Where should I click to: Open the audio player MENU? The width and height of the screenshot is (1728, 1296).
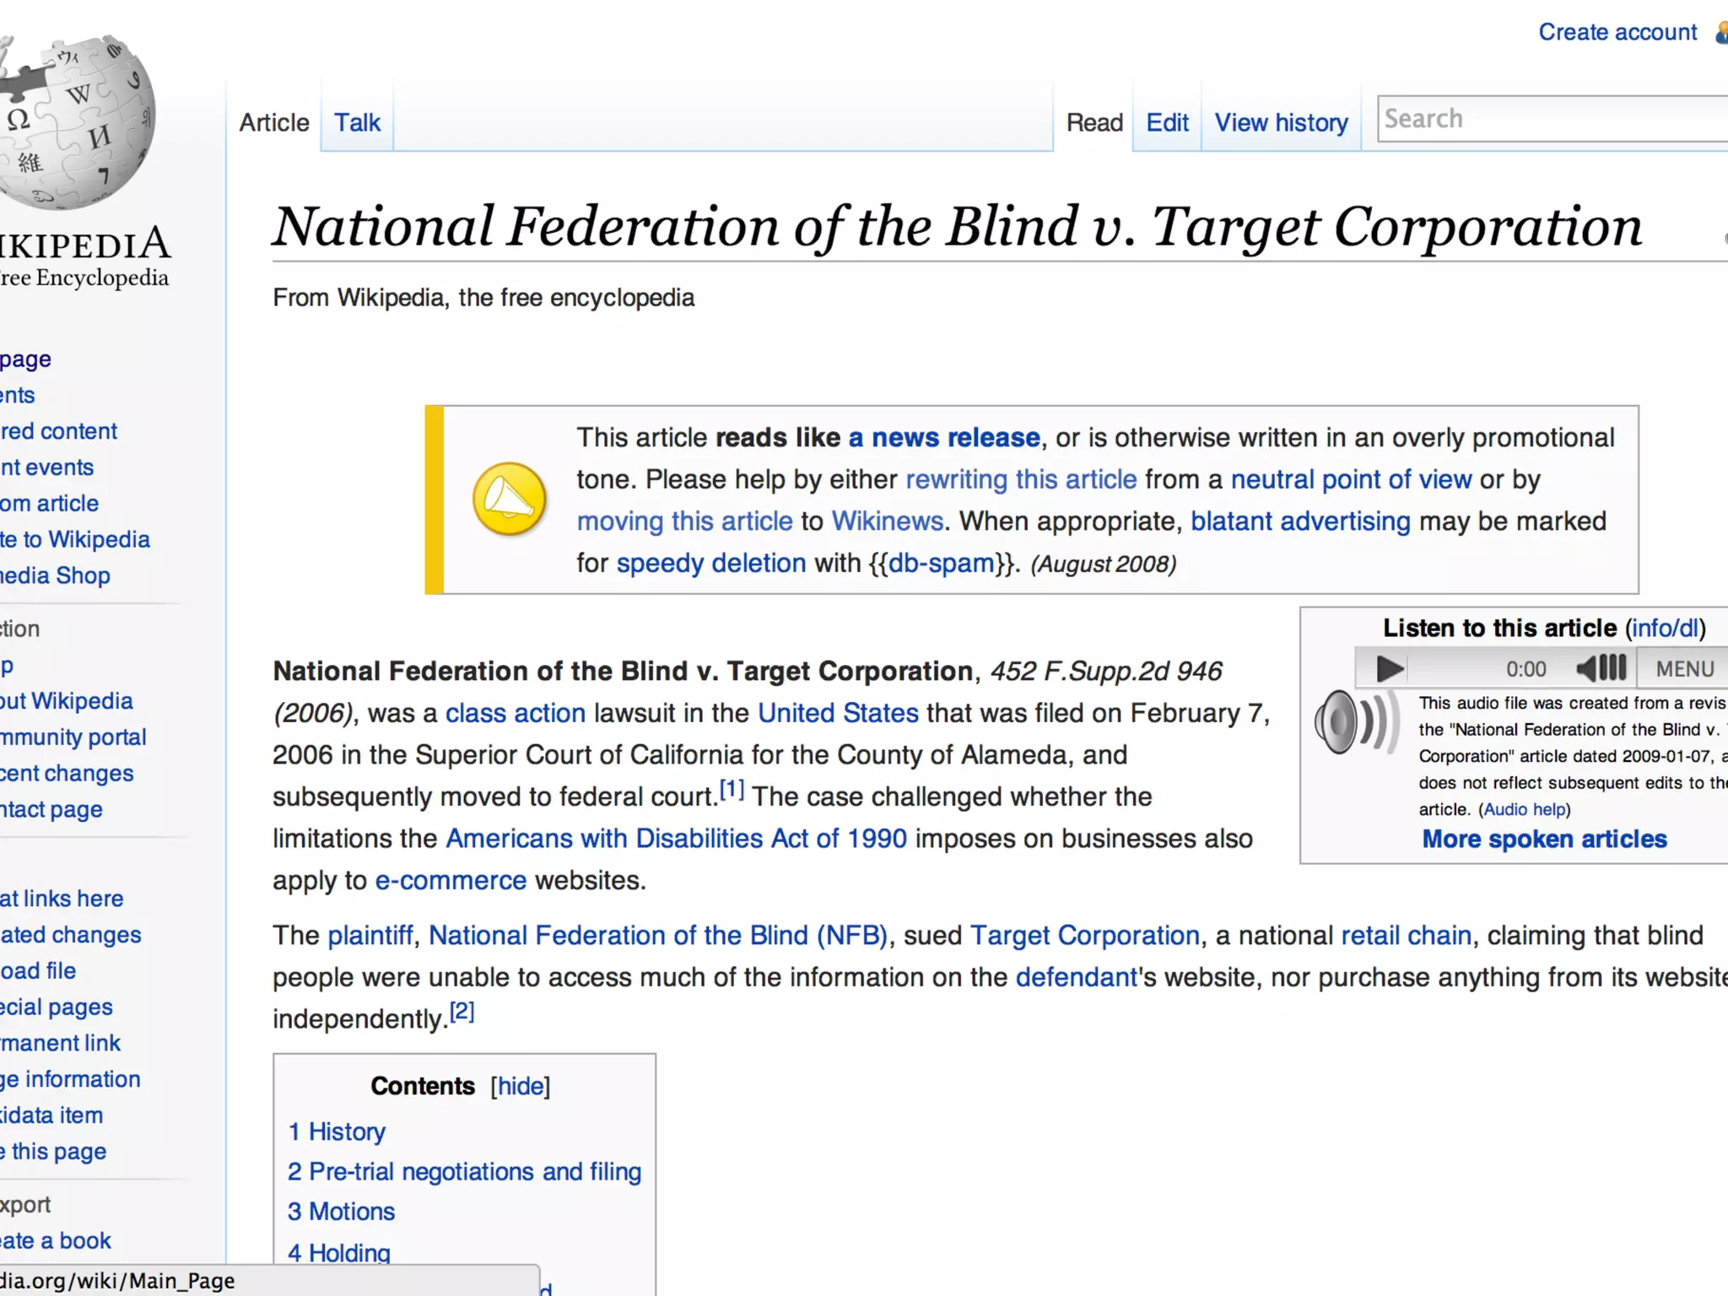(1684, 668)
